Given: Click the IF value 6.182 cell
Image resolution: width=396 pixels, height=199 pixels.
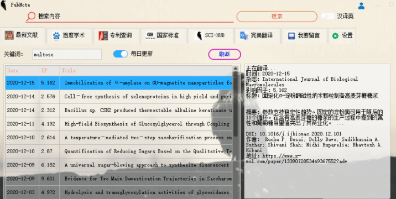Looking at the screenshot, I should (x=49, y=165).
